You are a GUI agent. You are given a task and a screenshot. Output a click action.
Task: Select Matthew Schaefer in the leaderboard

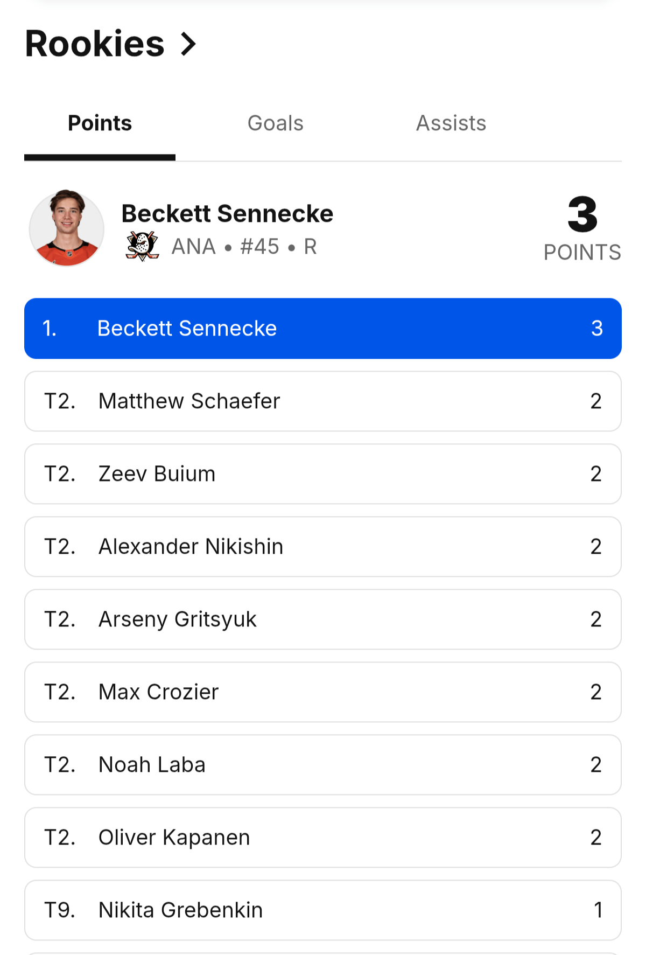[323, 401]
